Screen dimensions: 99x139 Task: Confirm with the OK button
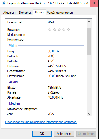coord(42,134)
